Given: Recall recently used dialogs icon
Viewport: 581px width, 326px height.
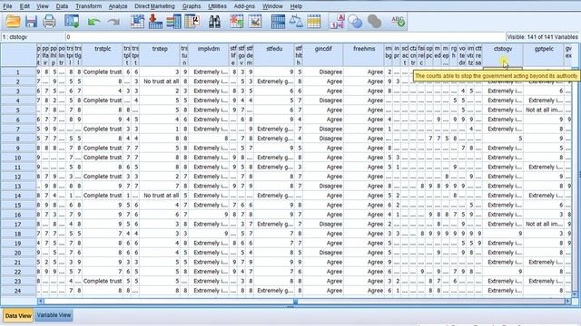Looking at the screenshot, I should (72, 22).
